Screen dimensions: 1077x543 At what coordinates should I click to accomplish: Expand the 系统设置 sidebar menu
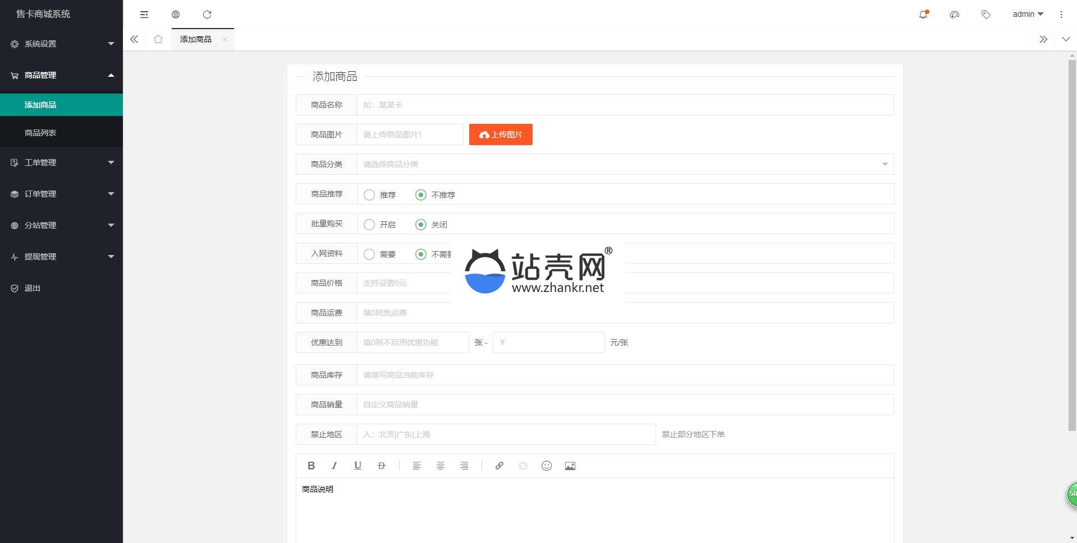[x=61, y=44]
